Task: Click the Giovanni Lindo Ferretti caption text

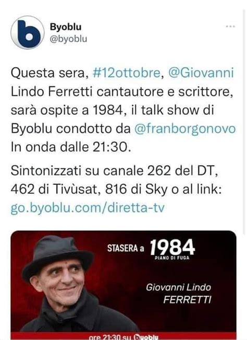Action: tap(179, 294)
